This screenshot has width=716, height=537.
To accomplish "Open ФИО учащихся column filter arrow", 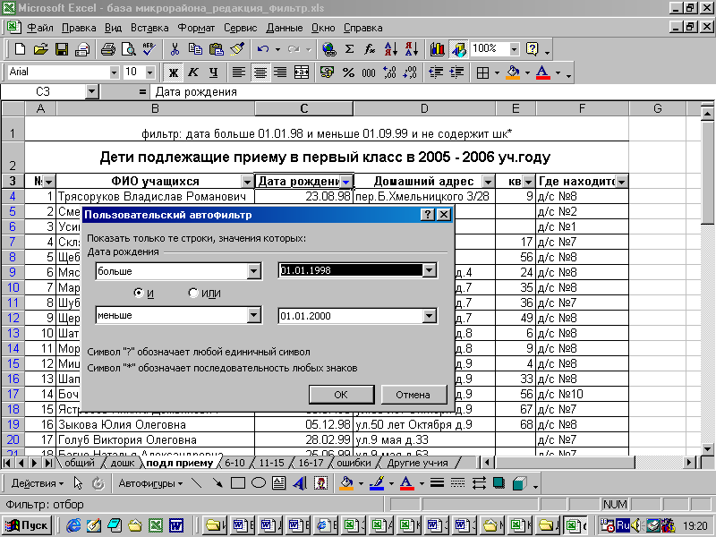I will (247, 182).
